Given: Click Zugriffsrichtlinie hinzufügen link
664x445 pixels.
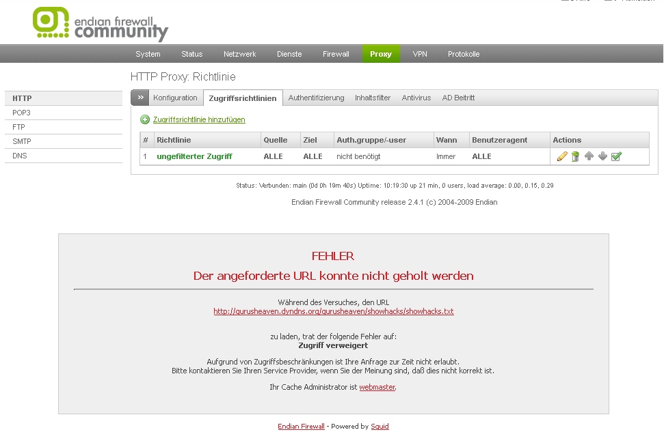Looking at the screenshot, I should 199,119.
